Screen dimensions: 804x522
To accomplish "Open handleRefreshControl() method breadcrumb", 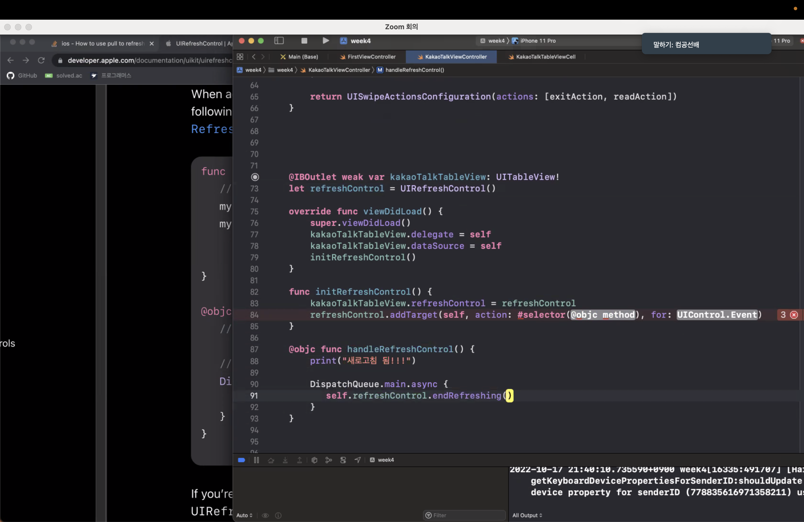I will click(411, 70).
